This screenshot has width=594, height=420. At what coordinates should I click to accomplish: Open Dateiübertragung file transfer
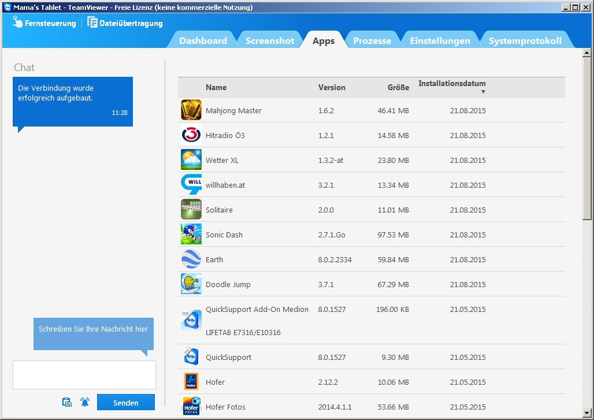pos(125,23)
